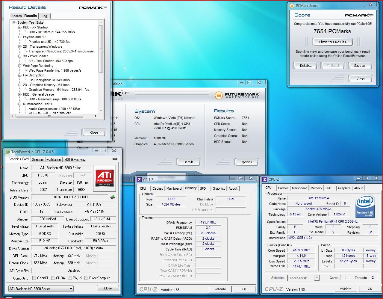Collapse the Physics and 3D node
Screen dimensions: 383x299
(x=20, y=37)
